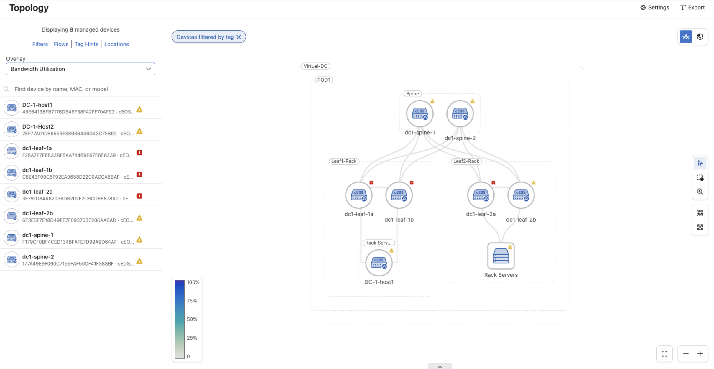Click DC-1-host1 node in topology
The image size is (714, 369).
[379, 263]
